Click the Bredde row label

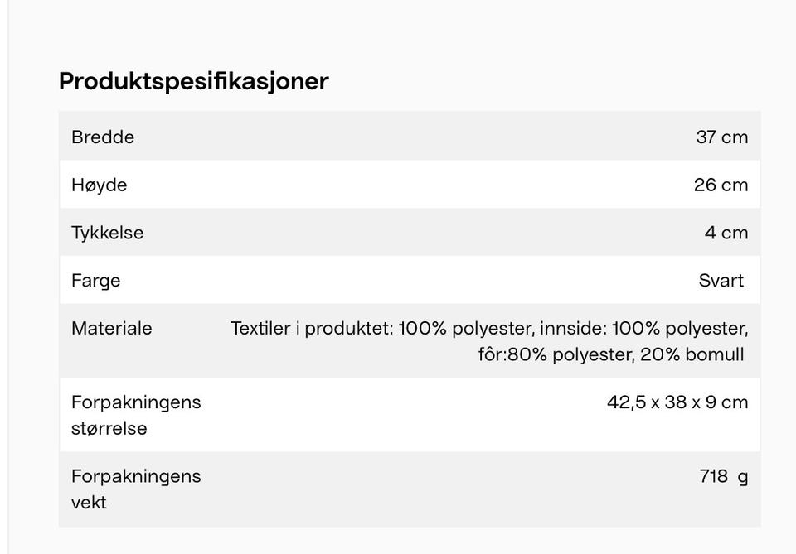[103, 137]
